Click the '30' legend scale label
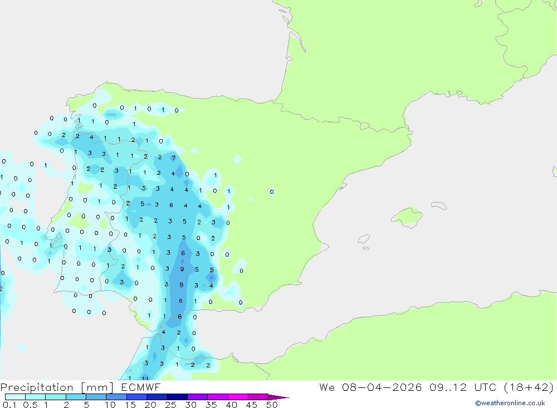Screen dimensions: 557x408 (x=191, y=405)
